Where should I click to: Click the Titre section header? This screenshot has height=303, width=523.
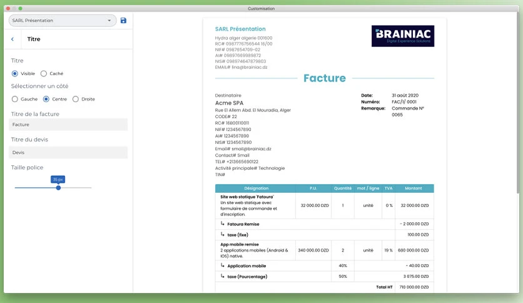click(x=34, y=39)
